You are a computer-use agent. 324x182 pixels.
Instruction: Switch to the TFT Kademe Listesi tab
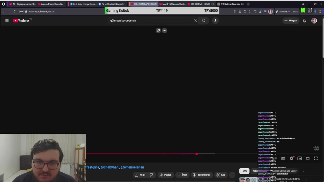coord(230,4)
